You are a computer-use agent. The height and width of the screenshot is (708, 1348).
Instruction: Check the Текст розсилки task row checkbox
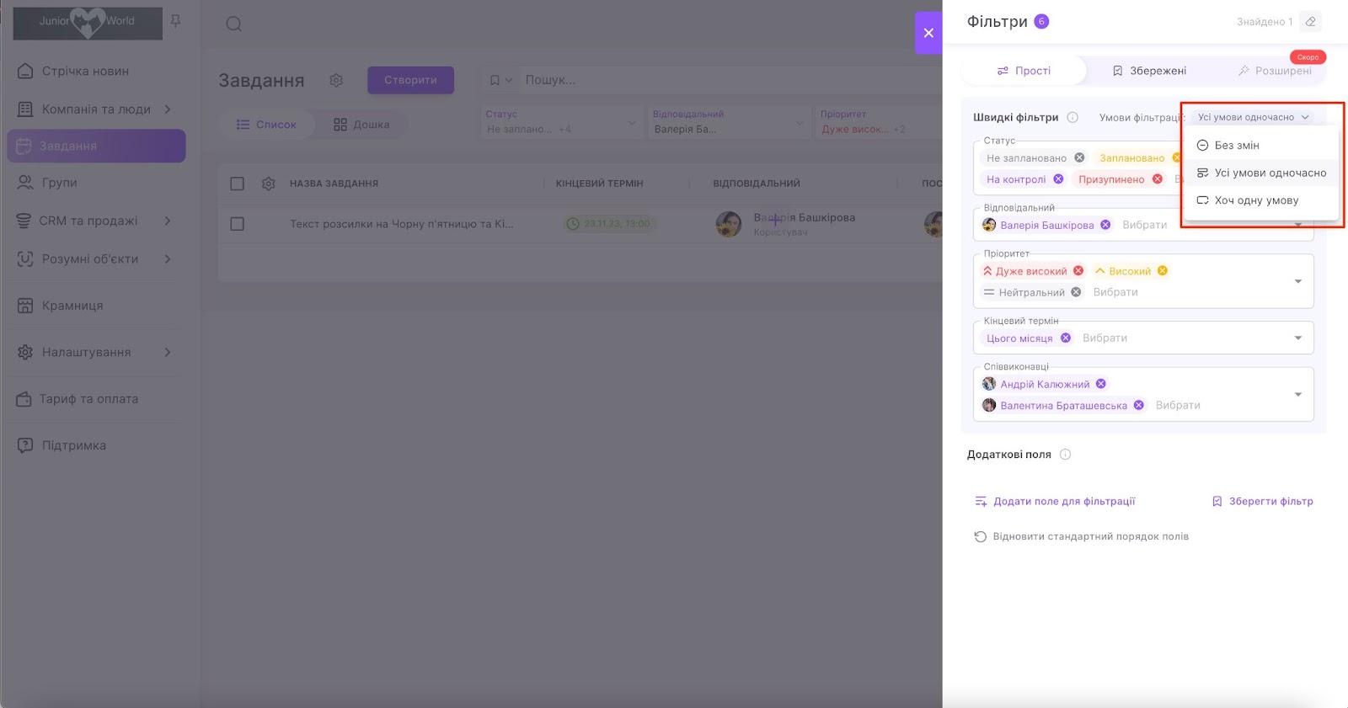tap(238, 224)
